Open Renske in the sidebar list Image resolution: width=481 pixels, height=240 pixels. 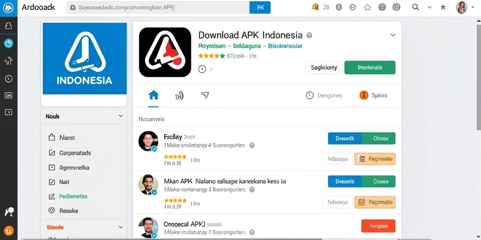(63, 210)
